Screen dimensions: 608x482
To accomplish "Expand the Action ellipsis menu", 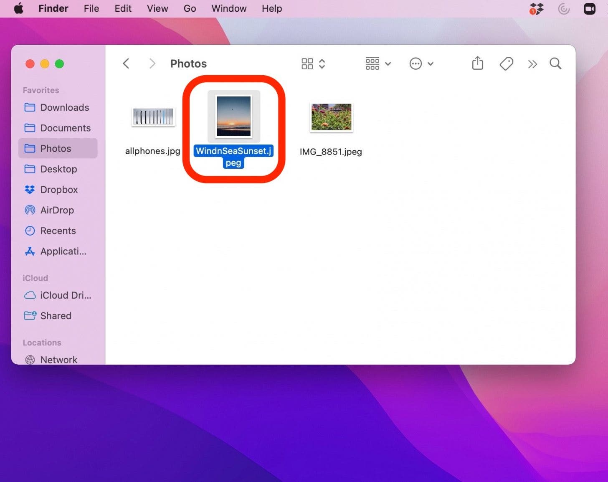I will tap(421, 64).
